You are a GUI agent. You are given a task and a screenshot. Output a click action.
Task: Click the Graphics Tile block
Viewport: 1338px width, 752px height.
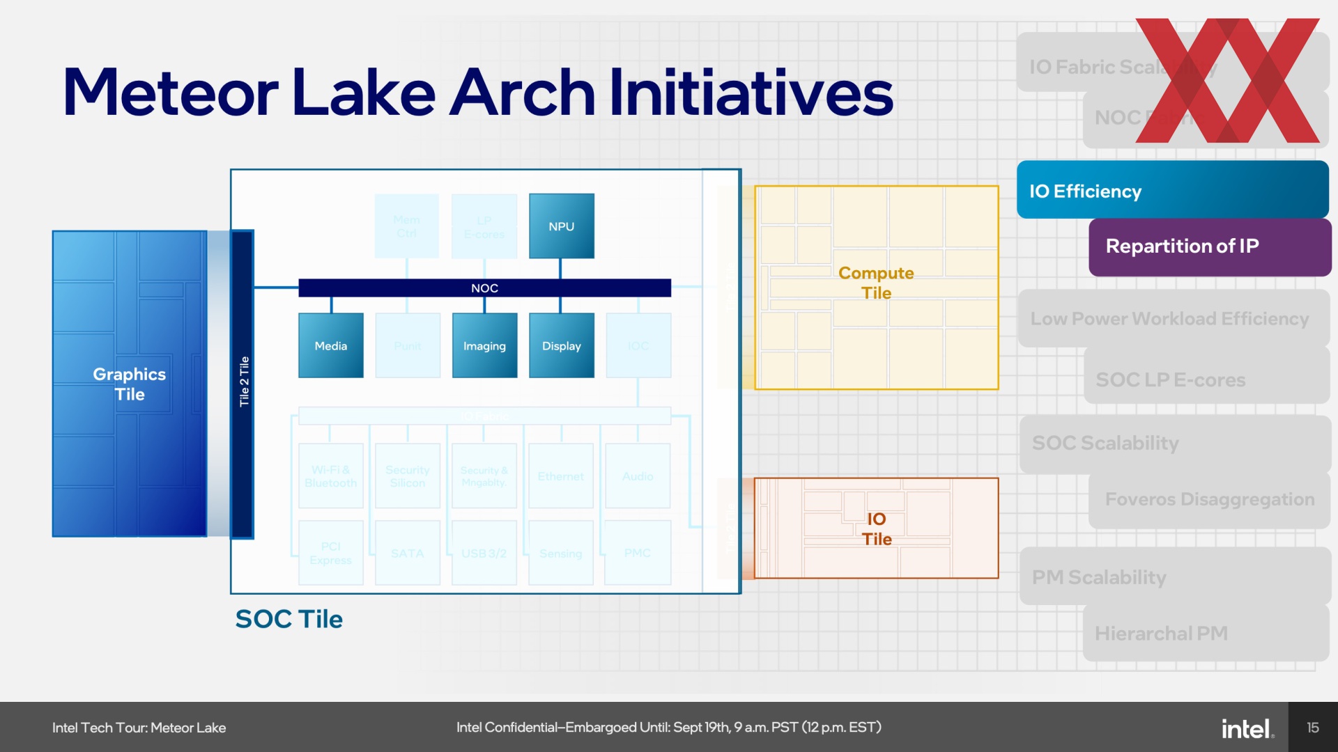[130, 384]
